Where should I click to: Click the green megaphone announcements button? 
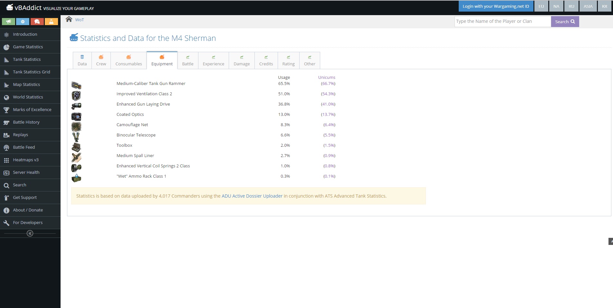8,22
